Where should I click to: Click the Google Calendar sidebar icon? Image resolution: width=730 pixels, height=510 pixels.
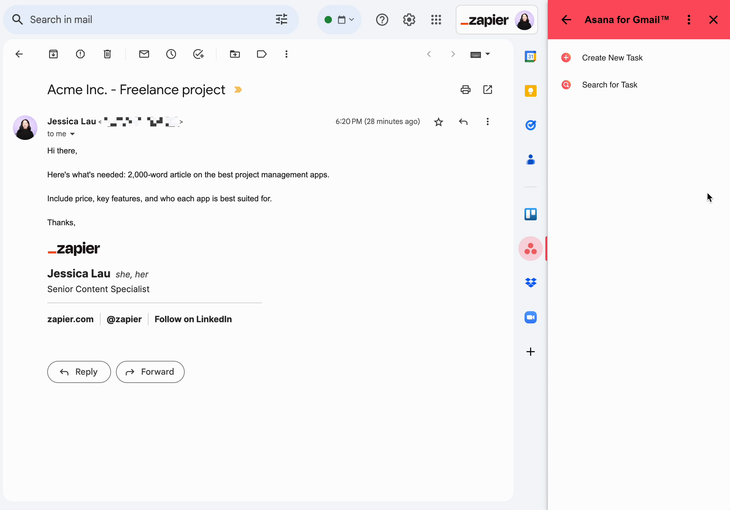530,56
